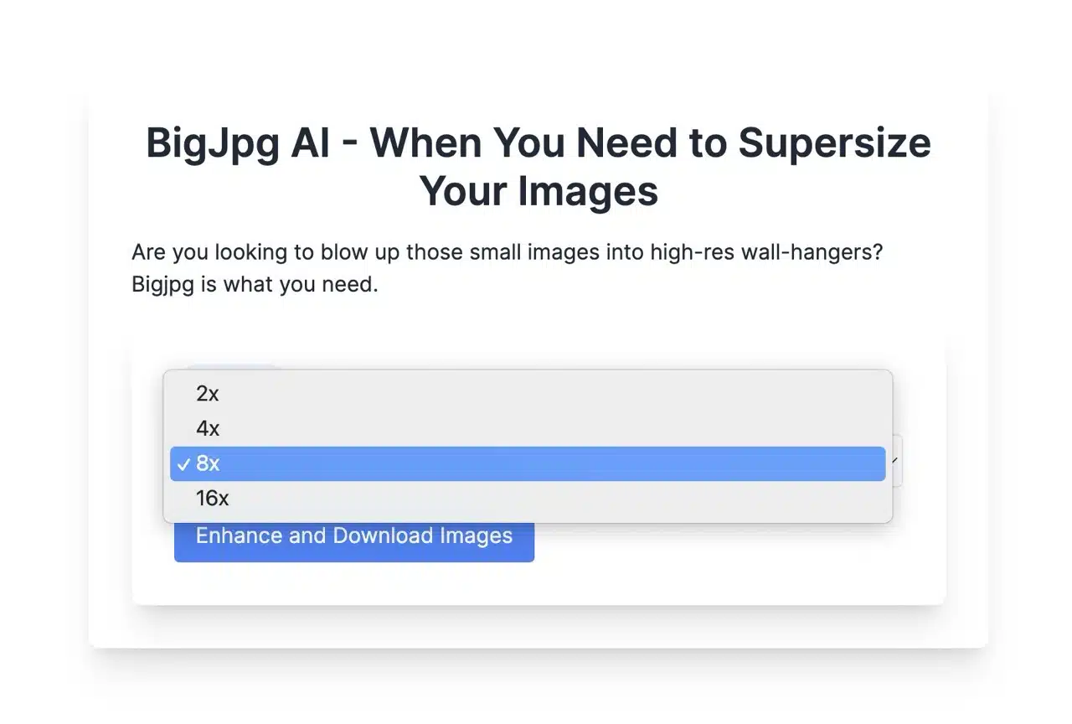Click 'Bigjpg is what you need' text
The width and height of the screenshot is (1072, 724).
[x=255, y=285]
